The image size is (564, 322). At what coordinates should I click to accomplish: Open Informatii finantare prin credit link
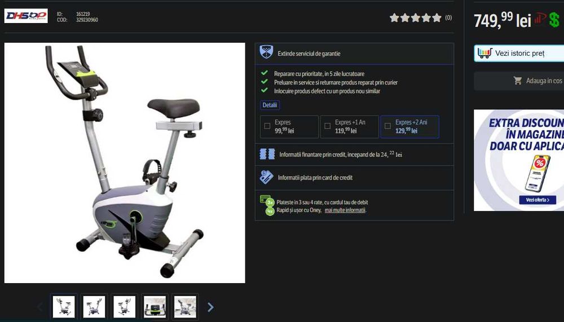340,154
